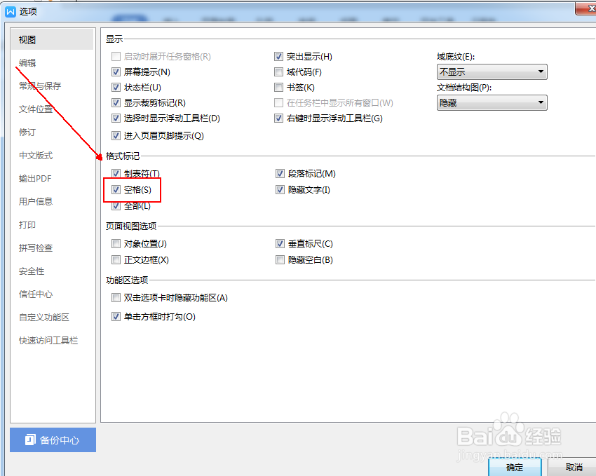Expand the 域底纹(E) dropdown
596x476 pixels.
(x=492, y=72)
